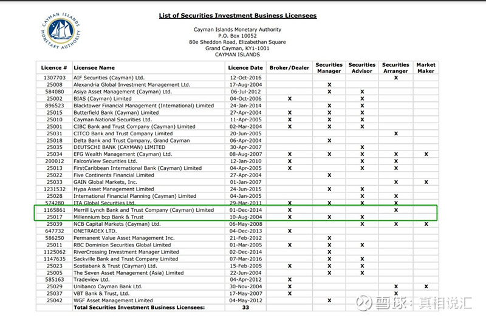This screenshot has height=318, width=486.
Task: Click licence number 1307703
Action: point(55,78)
